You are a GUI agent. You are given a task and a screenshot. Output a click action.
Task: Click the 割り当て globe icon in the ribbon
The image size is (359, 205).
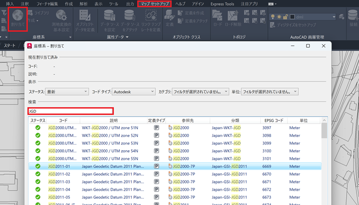tap(18, 16)
